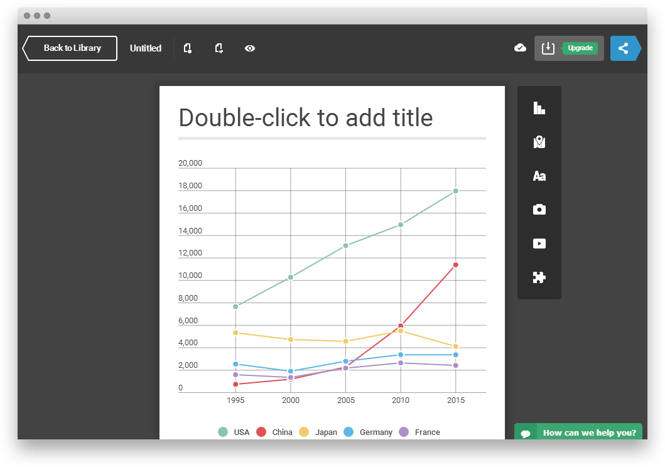Click the cloud saved status icon
This screenshot has height=467, width=665.
click(520, 48)
